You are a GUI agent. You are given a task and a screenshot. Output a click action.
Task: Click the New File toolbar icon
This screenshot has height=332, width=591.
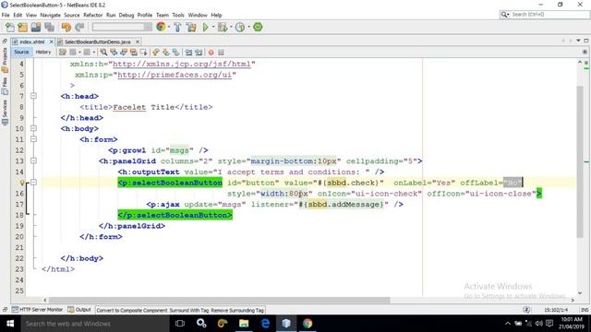[x=10, y=27]
